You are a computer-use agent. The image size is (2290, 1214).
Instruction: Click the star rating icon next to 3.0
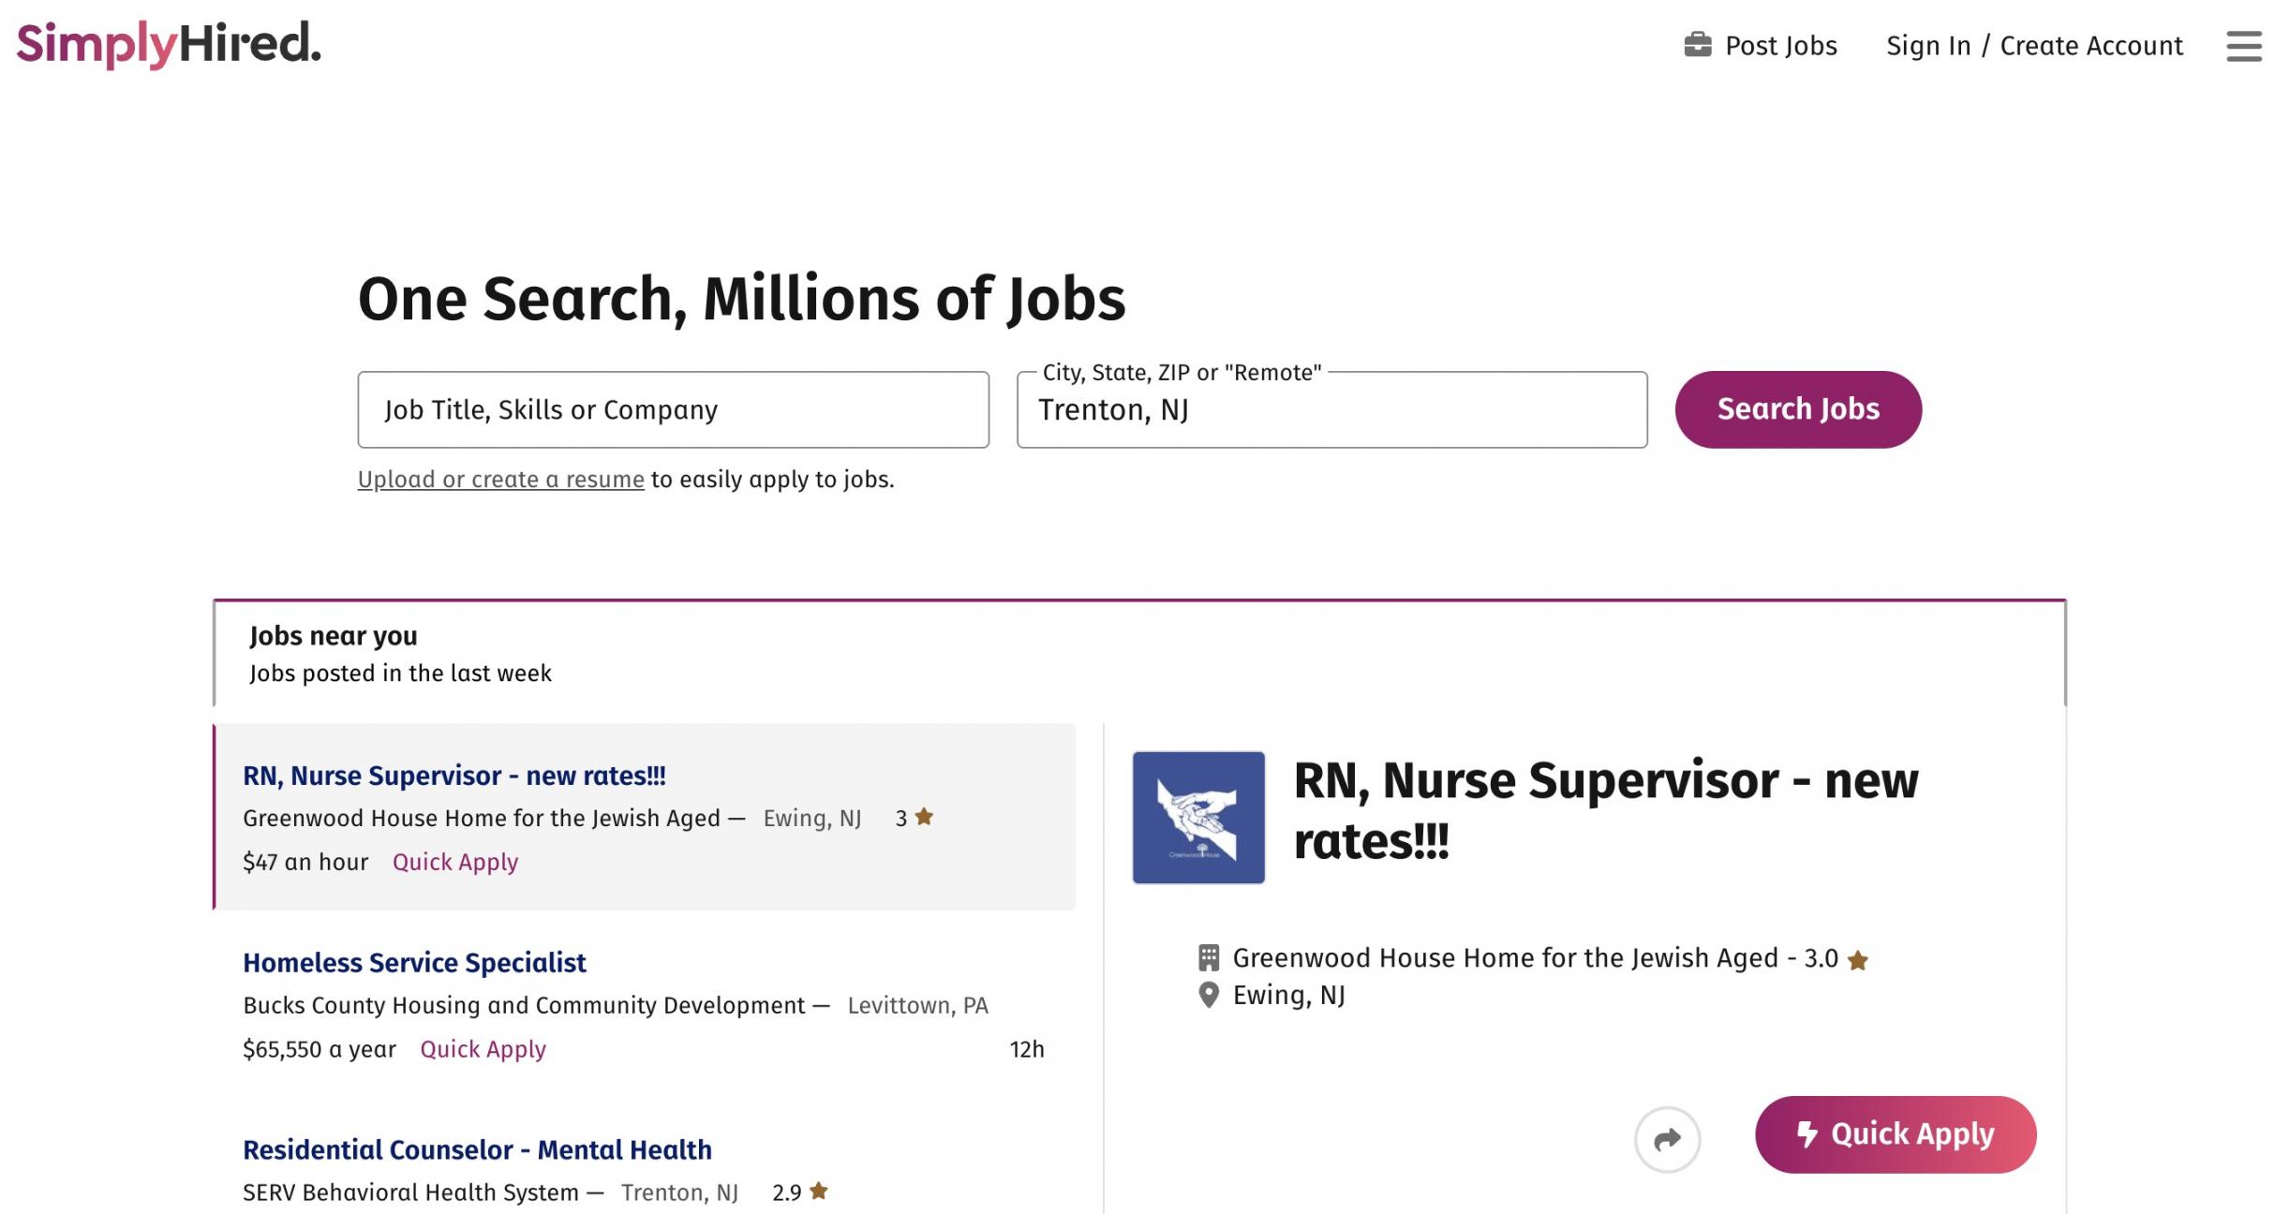[x=1857, y=960]
